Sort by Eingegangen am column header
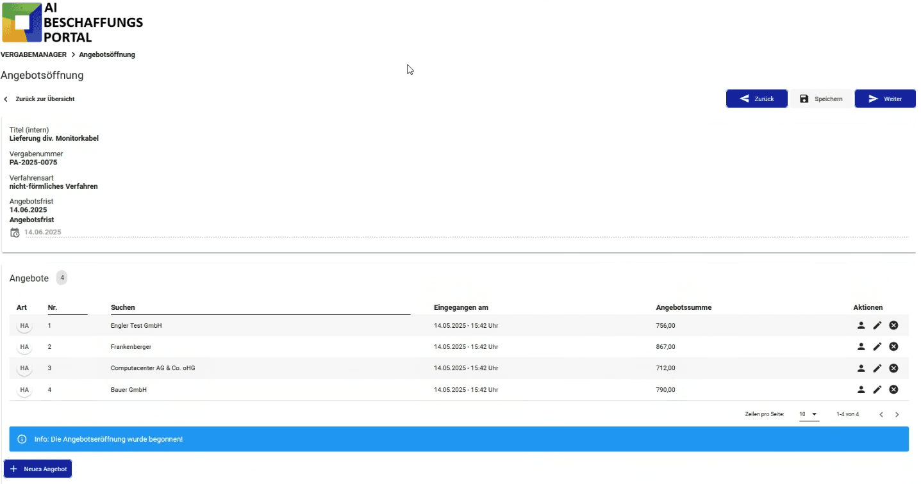921x484 pixels. tap(461, 307)
